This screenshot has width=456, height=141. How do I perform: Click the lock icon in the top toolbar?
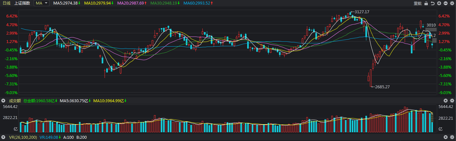[426, 3]
